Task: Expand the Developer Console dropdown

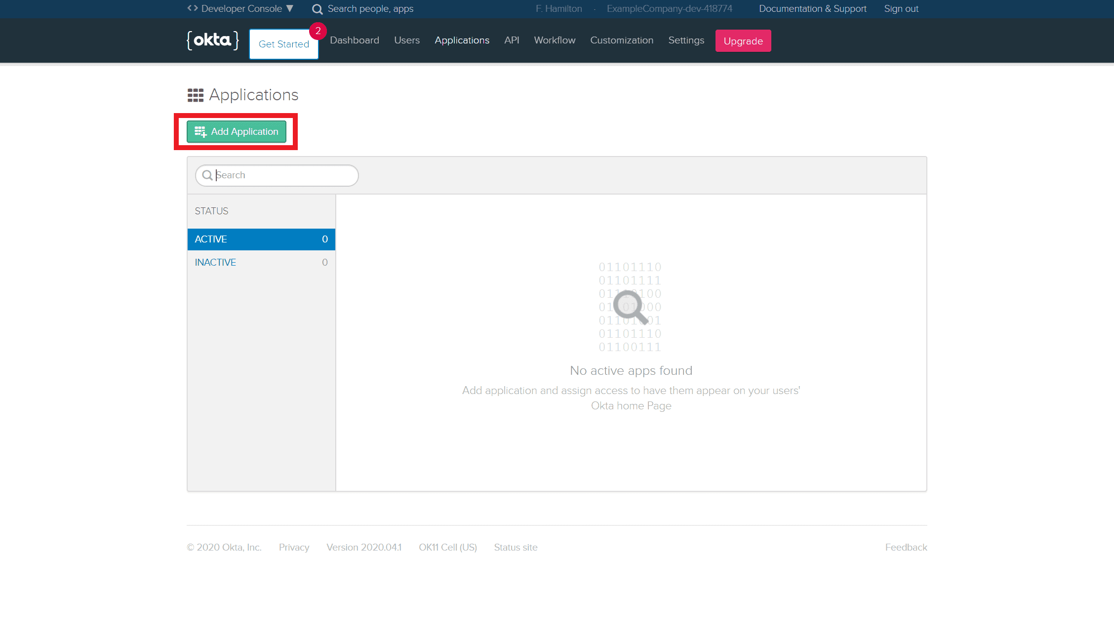Action: tap(240, 8)
